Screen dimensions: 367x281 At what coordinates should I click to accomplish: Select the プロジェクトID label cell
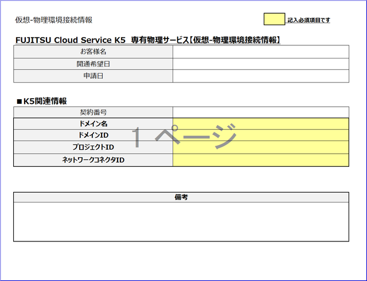tap(93, 147)
